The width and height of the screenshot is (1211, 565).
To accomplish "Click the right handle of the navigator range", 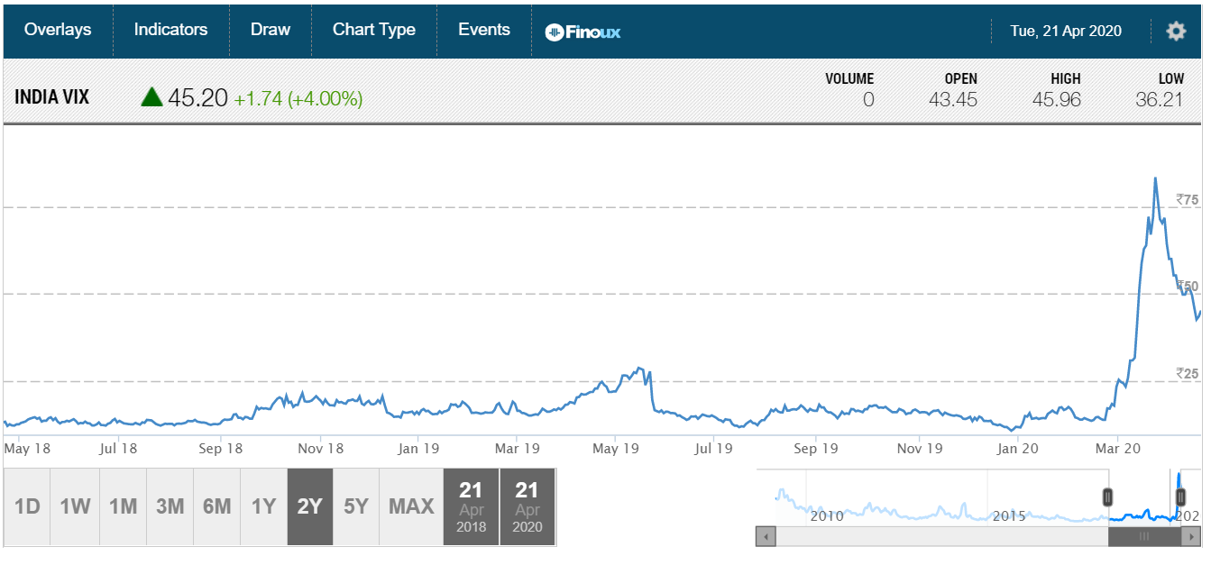I will pos(1180,497).
